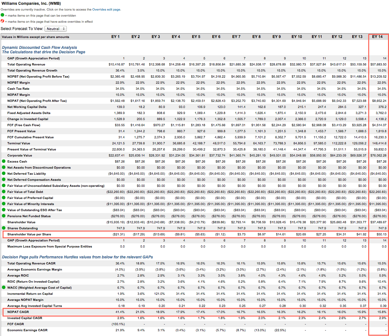389x336 pixels.
Task: Click the red legend icon for active overrides
Action: (3, 21)
